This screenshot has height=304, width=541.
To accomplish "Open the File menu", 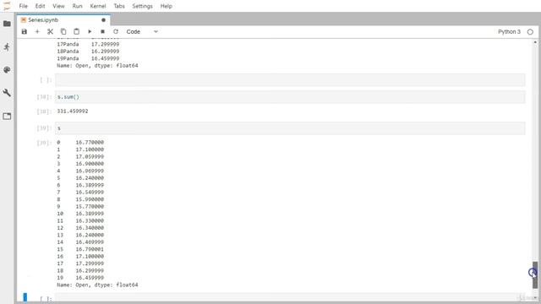I will tap(23, 6).
